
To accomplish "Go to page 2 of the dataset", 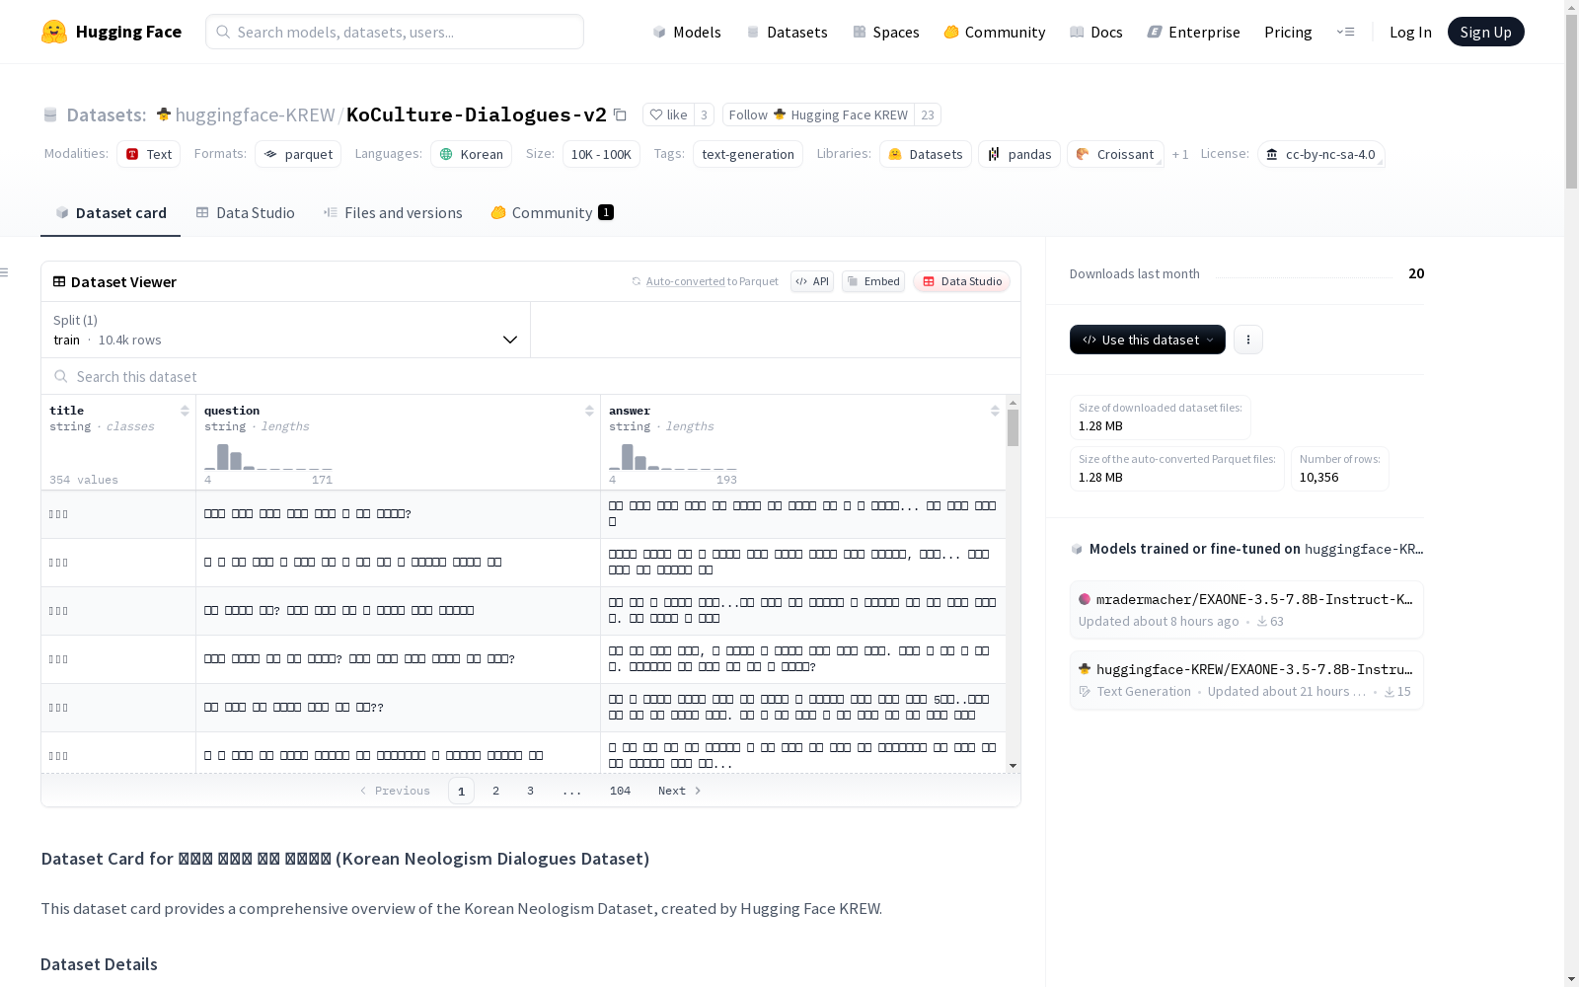I will 495,791.
